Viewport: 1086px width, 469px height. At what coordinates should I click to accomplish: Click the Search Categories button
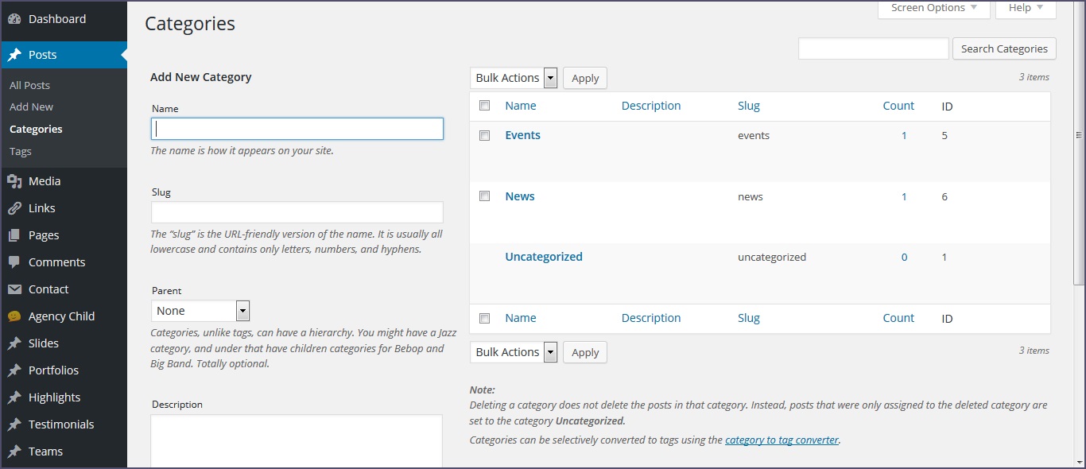point(1004,48)
